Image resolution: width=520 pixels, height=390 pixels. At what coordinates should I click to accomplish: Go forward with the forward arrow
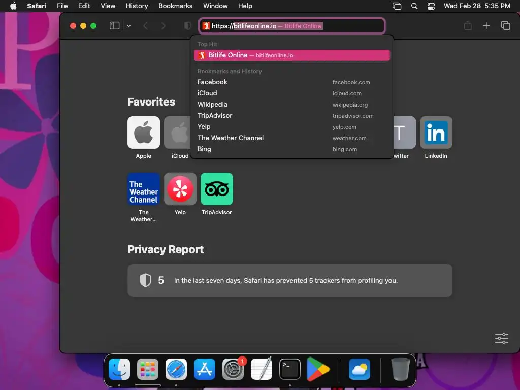163,26
